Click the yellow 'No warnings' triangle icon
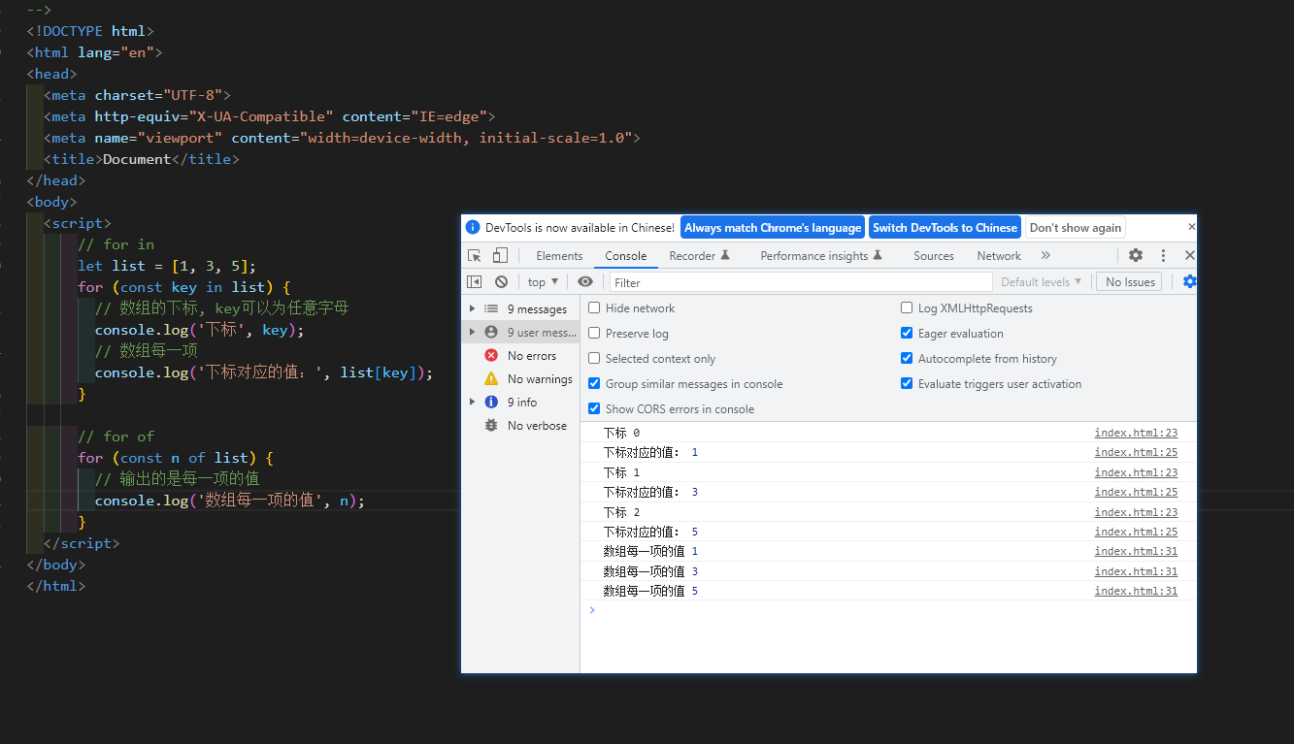Screen dimensions: 1294x744 click(491, 379)
